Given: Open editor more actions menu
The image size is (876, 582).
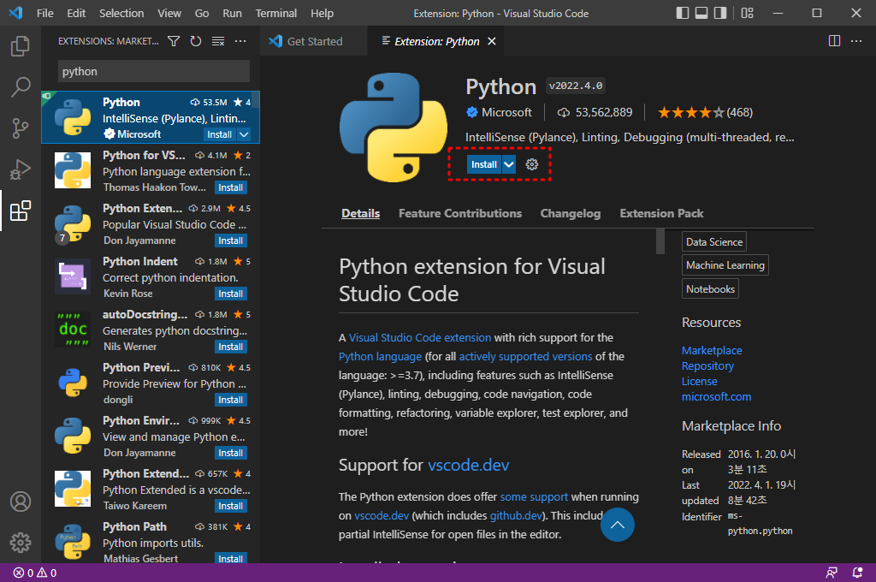Looking at the screenshot, I should click(855, 41).
